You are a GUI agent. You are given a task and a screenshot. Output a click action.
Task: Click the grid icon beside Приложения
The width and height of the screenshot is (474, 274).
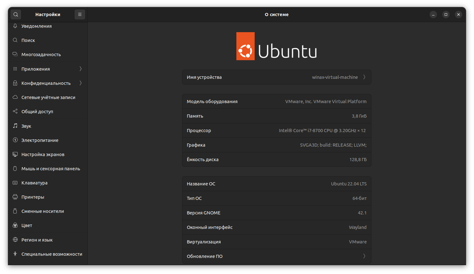15,69
